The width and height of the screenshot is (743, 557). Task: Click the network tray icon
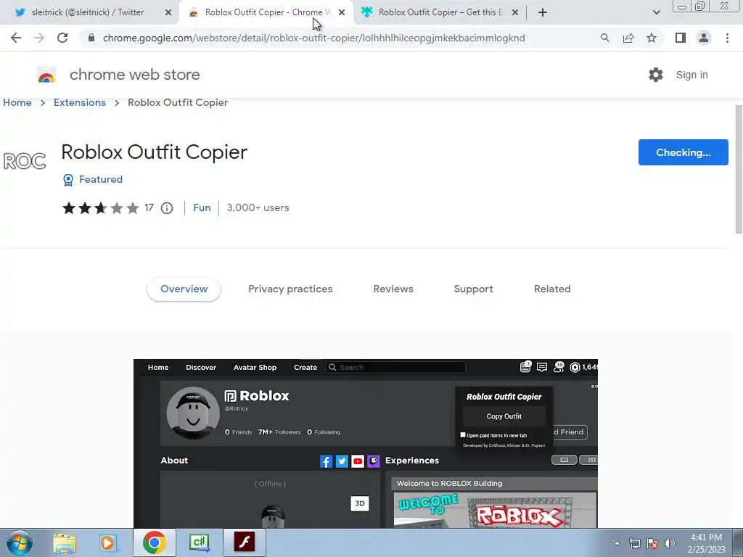[634, 543]
